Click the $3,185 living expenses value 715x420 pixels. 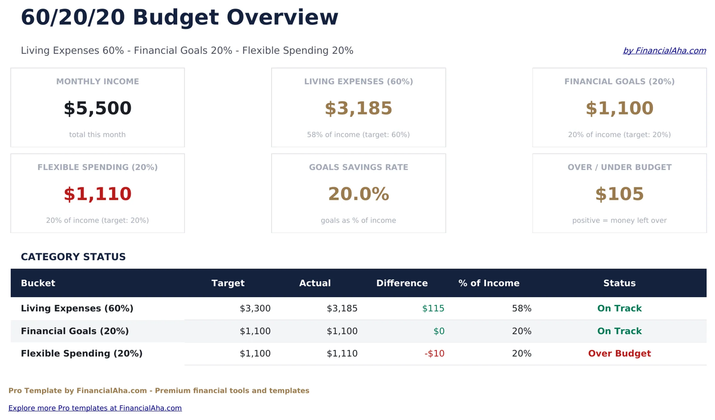point(358,109)
